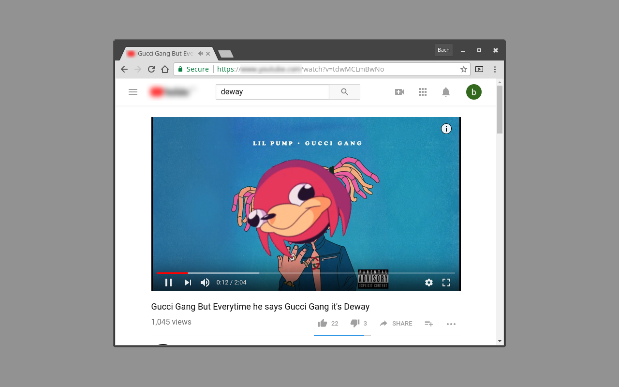Share the video
The image size is (619, 387).
pos(396,323)
